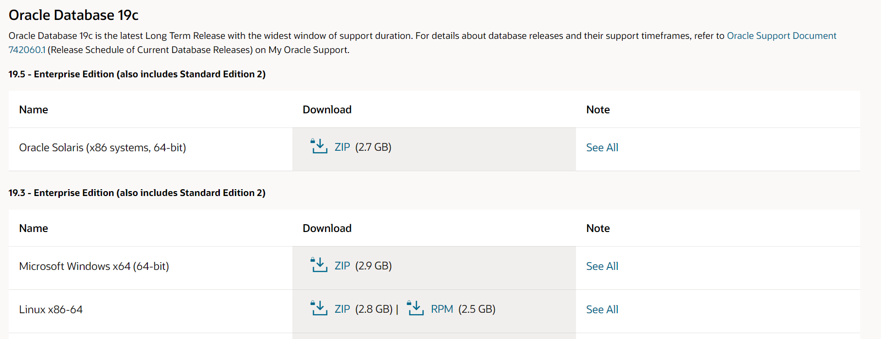Download Linux x86-64 ZIP link
This screenshot has height=339, width=881.
click(x=342, y=309)
